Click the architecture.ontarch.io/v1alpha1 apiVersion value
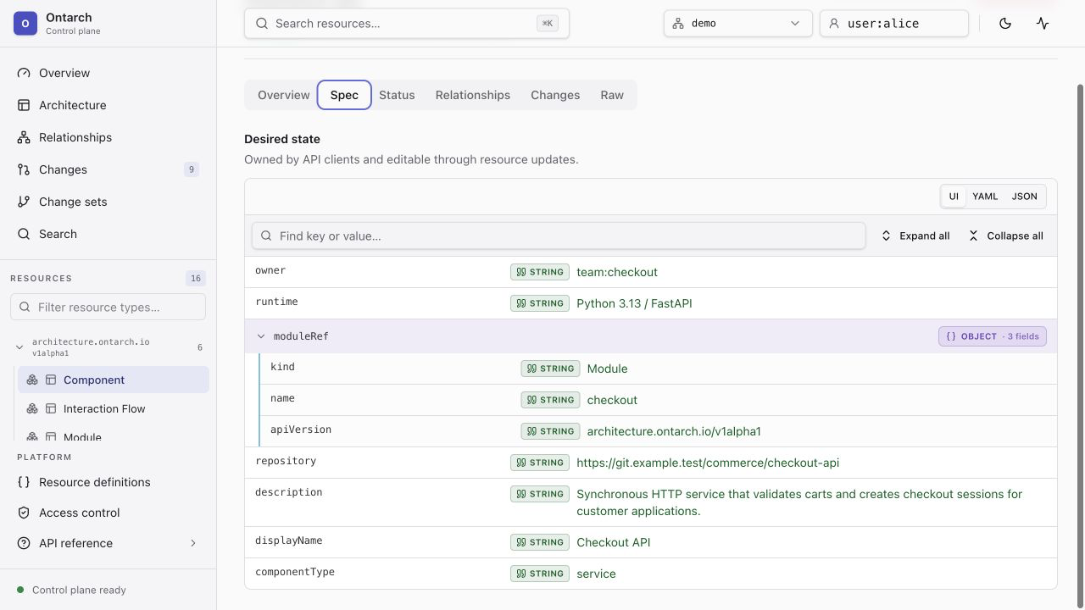1085x610 pixels. click(674, 431)
